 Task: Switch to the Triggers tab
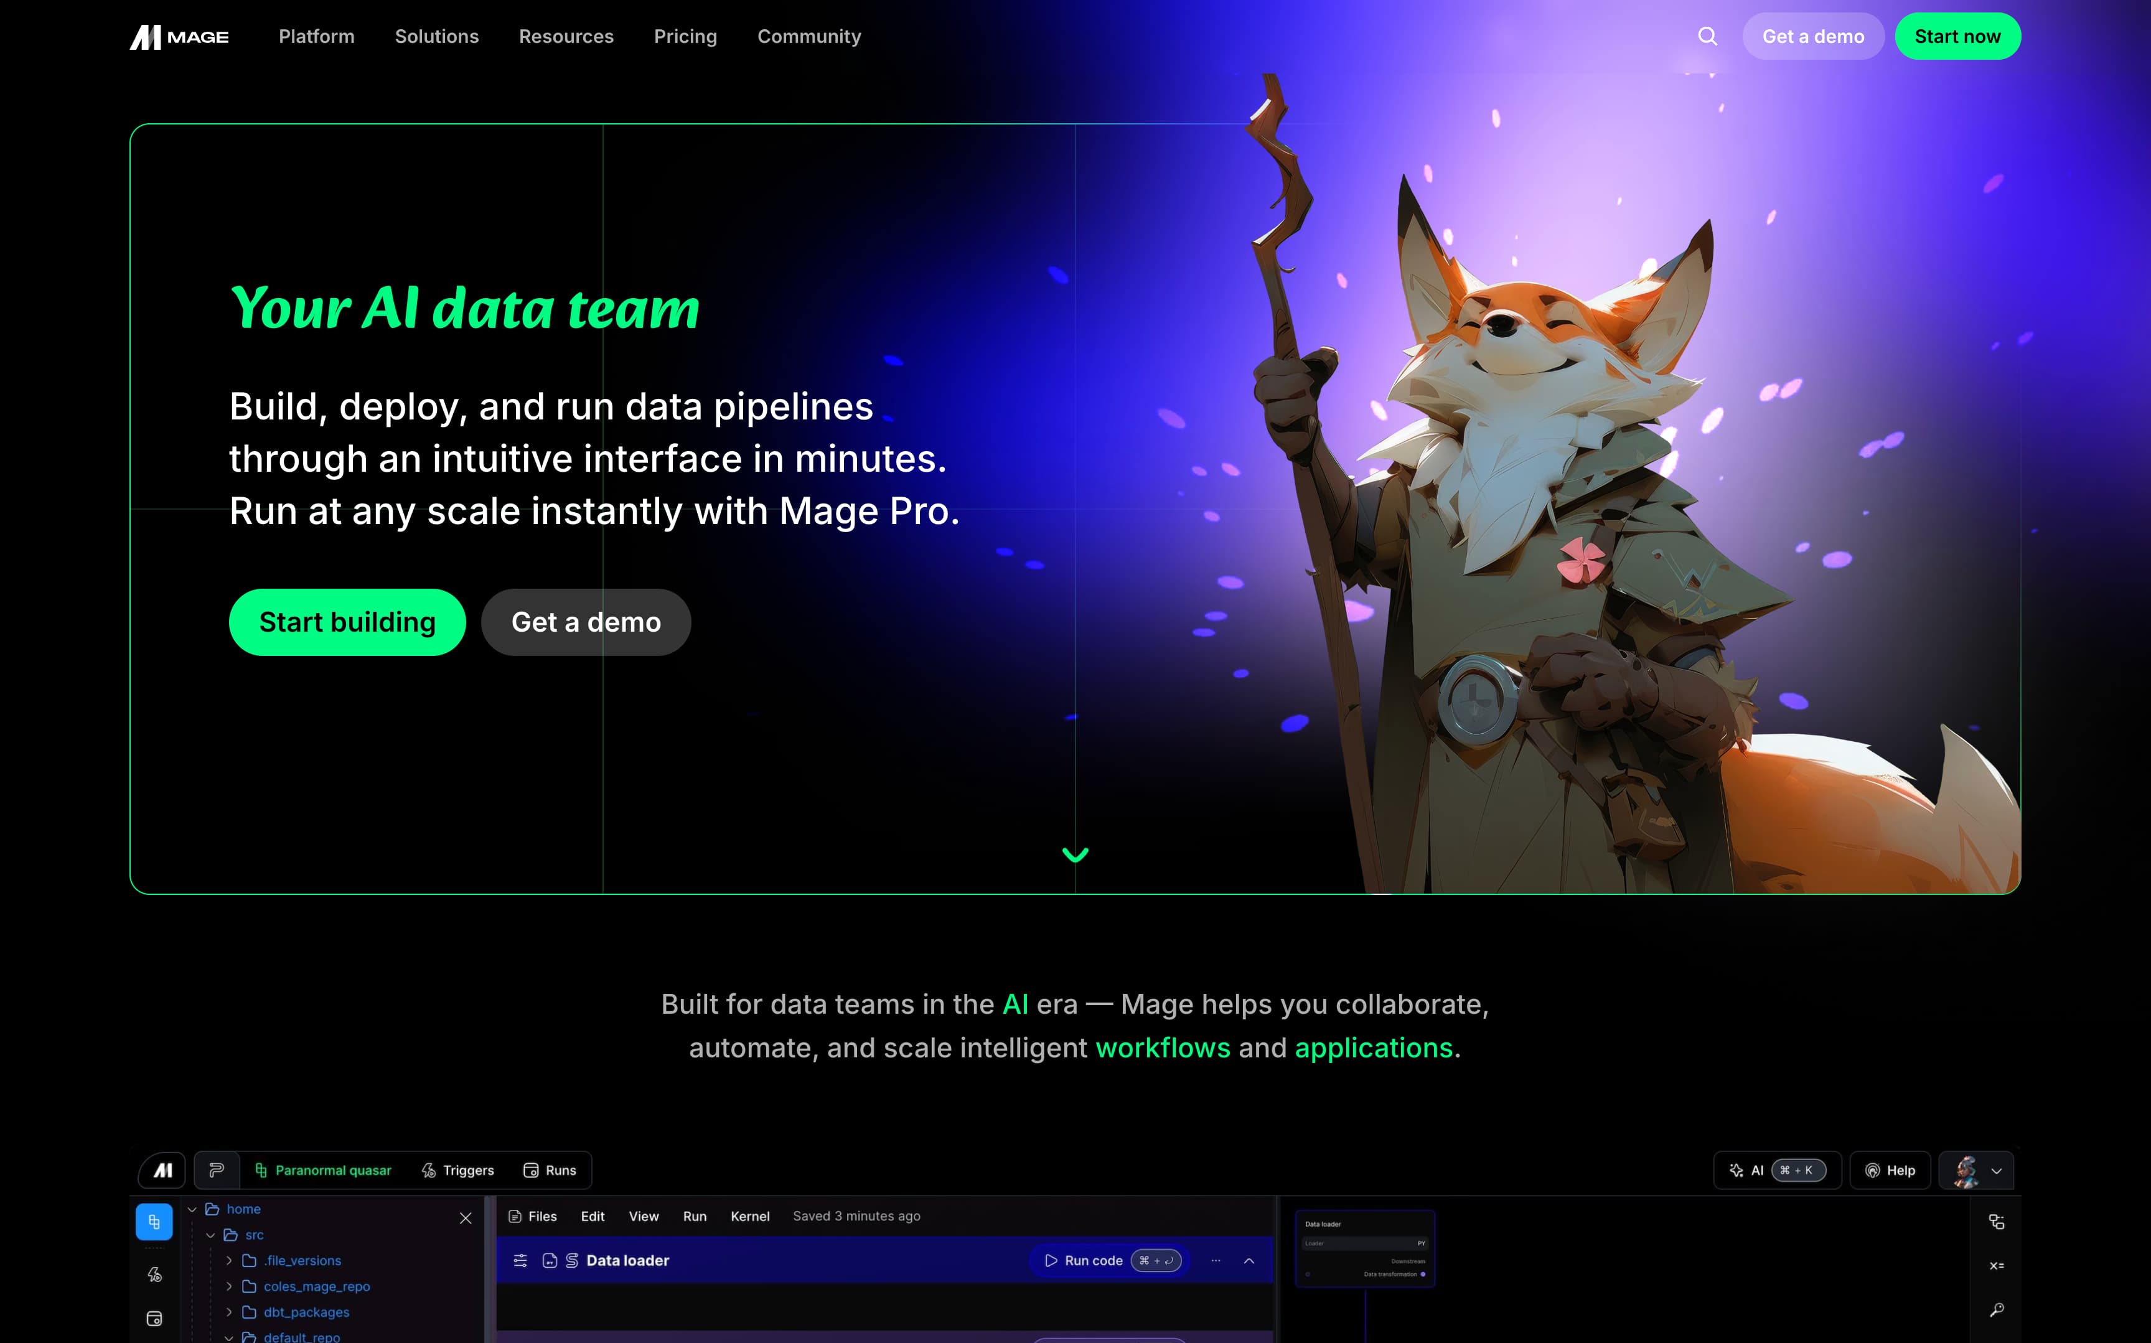coord(457,1171)
